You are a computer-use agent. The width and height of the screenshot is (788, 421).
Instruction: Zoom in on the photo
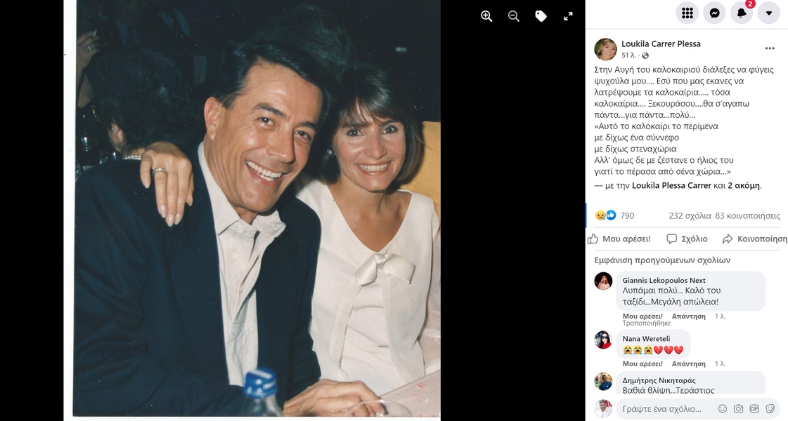(486, 16)
